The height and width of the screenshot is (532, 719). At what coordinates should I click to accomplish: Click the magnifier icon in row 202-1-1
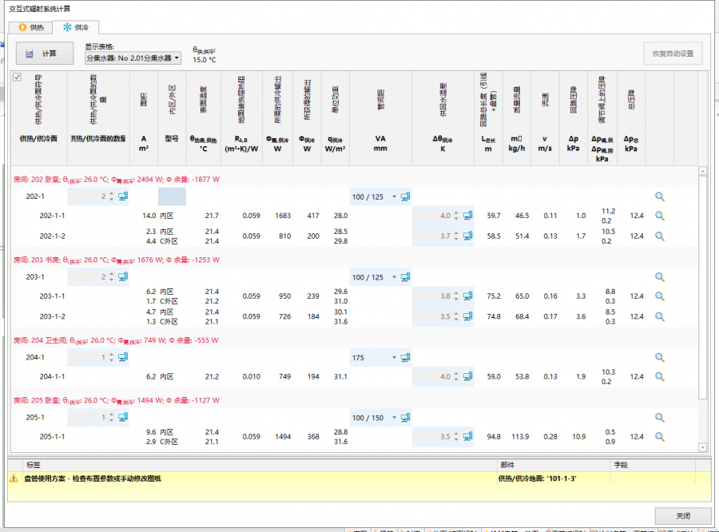pyautogui.click(x=660, y=216)
